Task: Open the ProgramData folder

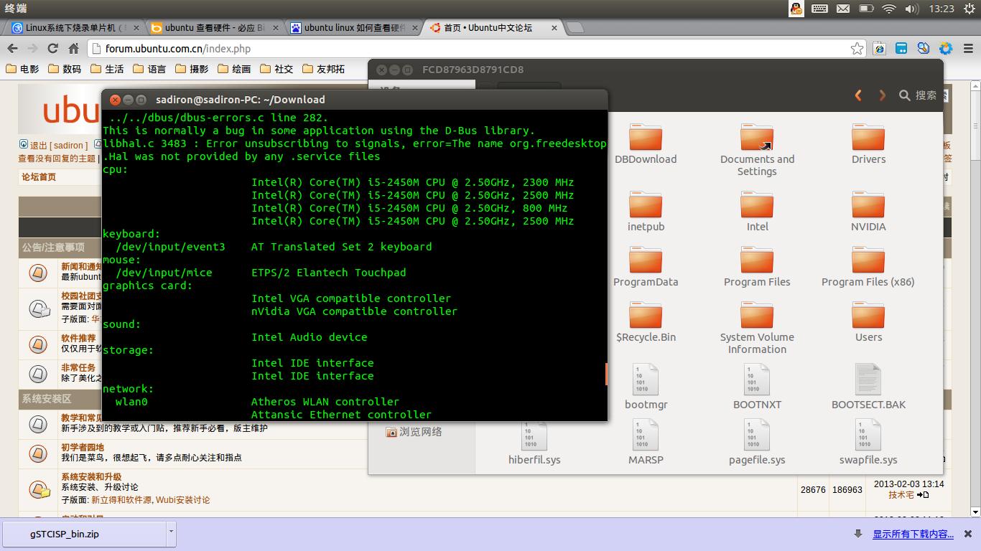Action: 645,267
